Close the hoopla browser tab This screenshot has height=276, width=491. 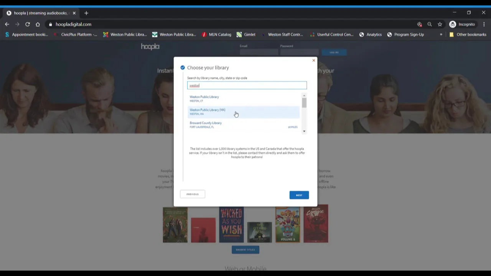pyautogui.click(x=74, y=13)
